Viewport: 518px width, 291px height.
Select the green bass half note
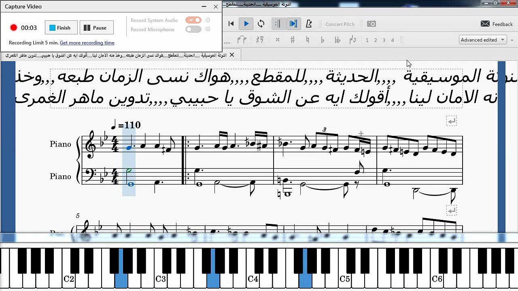[x=129, y=171]
